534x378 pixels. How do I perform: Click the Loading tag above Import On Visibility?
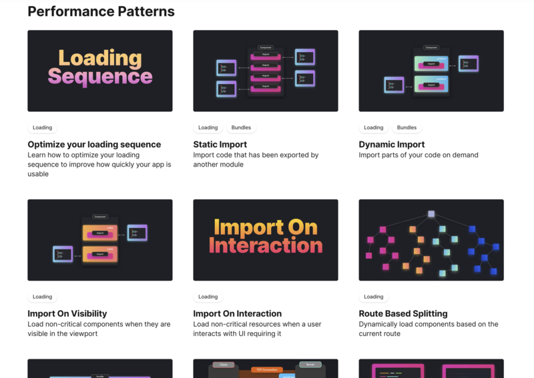pyautogui.click(x=42, y=297)
